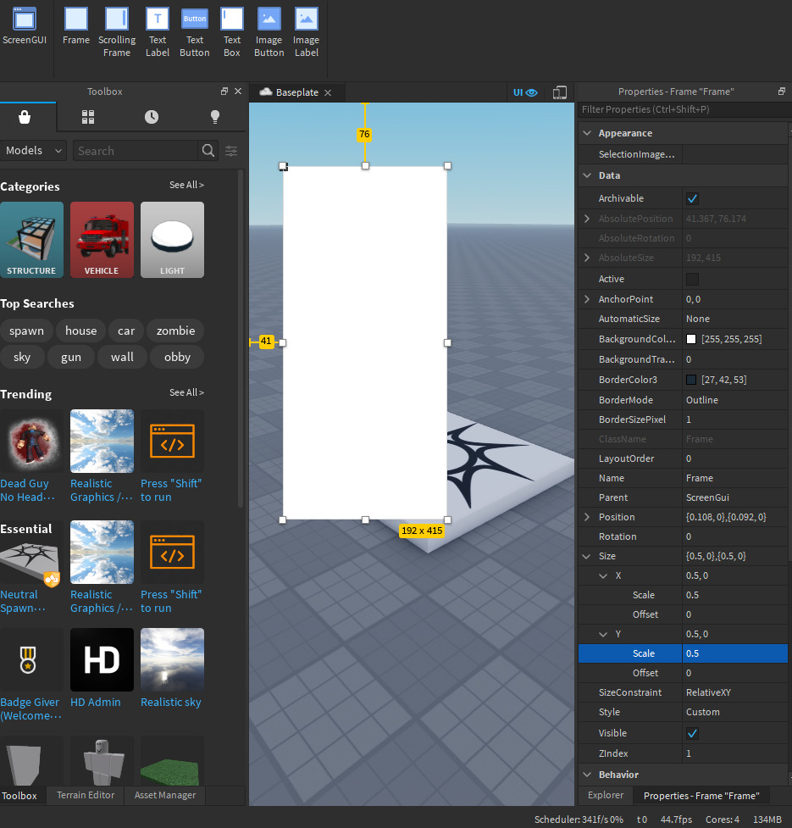Pick the Dead Guy No Head model
Image resolution: width=792 pixels, height=828 pixels.
(x=31, y=457)
